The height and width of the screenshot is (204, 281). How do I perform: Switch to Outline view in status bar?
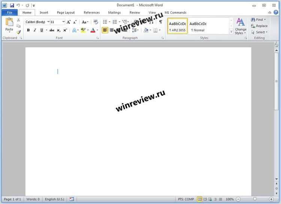[215, 199]
